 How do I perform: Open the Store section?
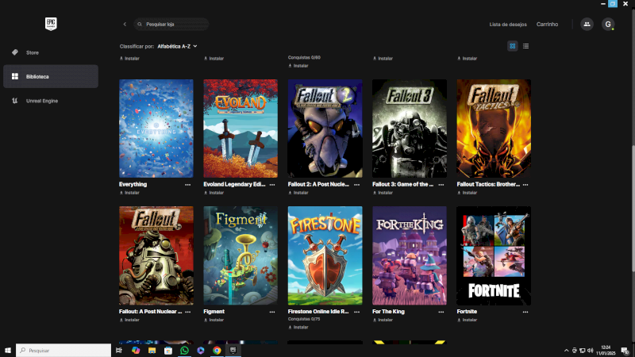coord(32,52)
